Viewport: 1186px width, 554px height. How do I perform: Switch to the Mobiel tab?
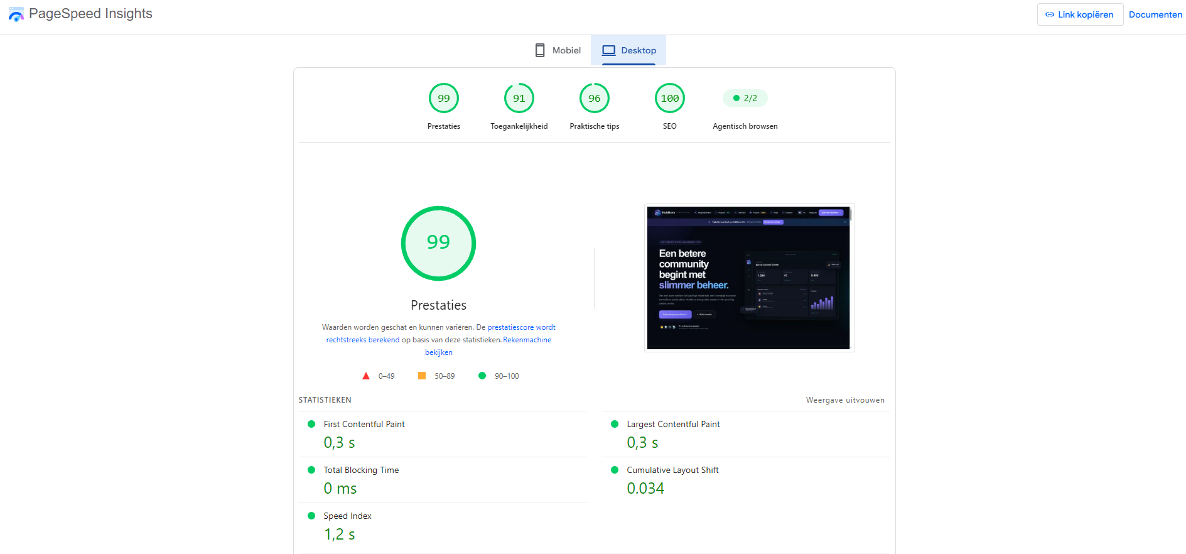coord(558,50)
